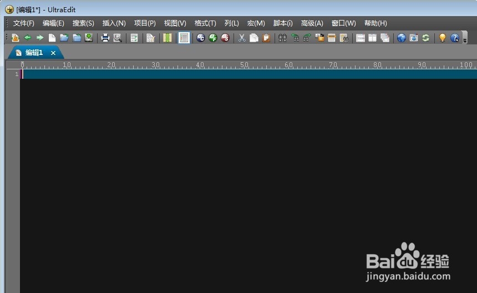Expand the toolbar overflow arrow

(465, 40)
